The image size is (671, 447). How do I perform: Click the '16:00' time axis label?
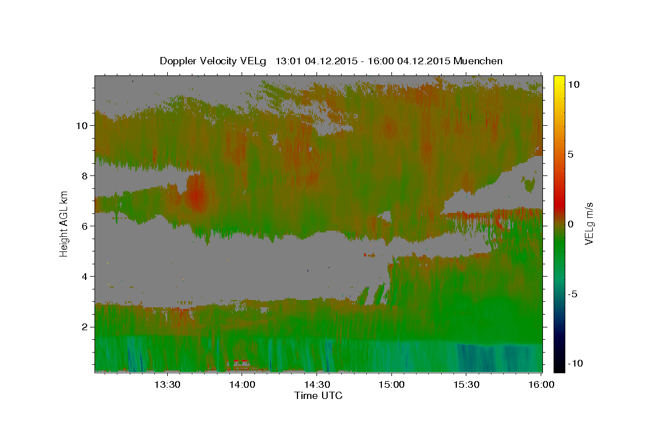[541, 384]
